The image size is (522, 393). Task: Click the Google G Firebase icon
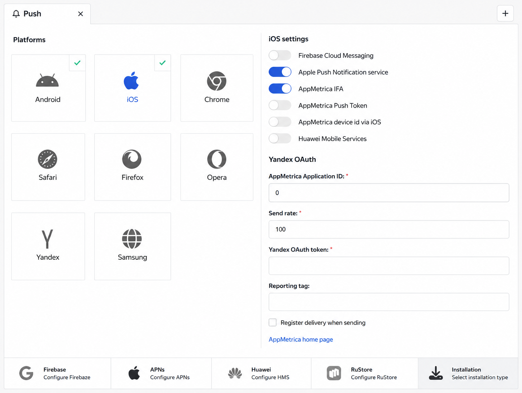pos(26,373)
